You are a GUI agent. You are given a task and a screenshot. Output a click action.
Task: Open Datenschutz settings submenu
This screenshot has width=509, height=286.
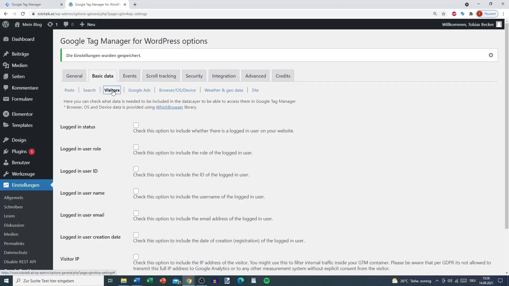(16, 252)
